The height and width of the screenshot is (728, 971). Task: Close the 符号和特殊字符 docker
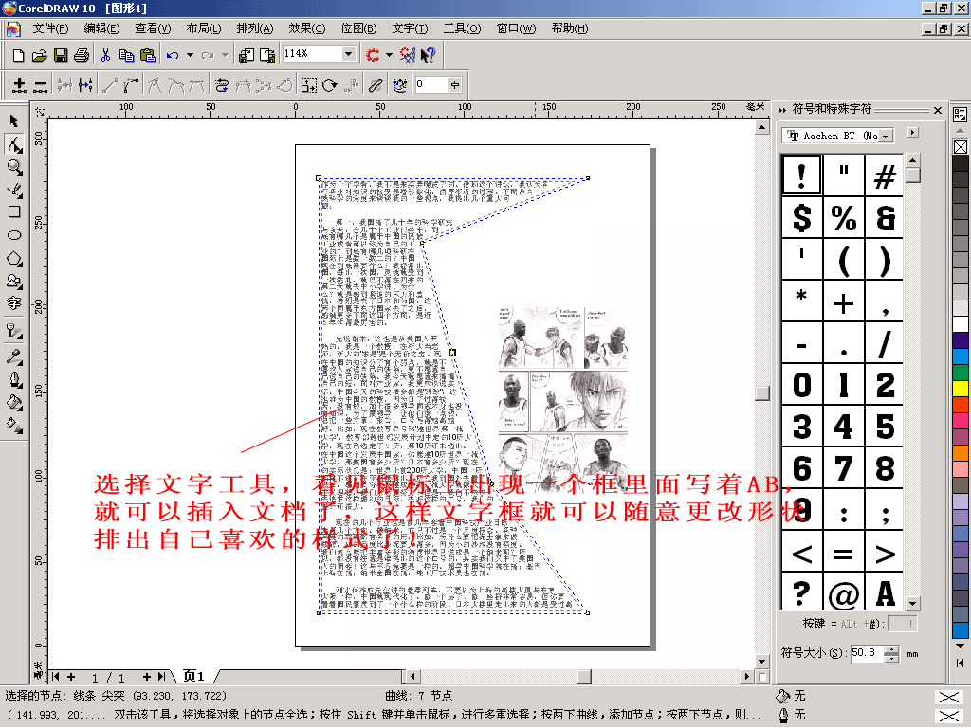(938, 110)
